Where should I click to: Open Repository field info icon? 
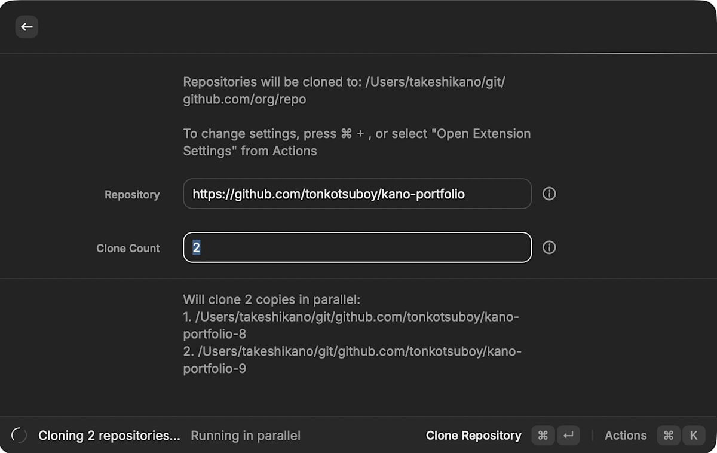tap(549, 194)
